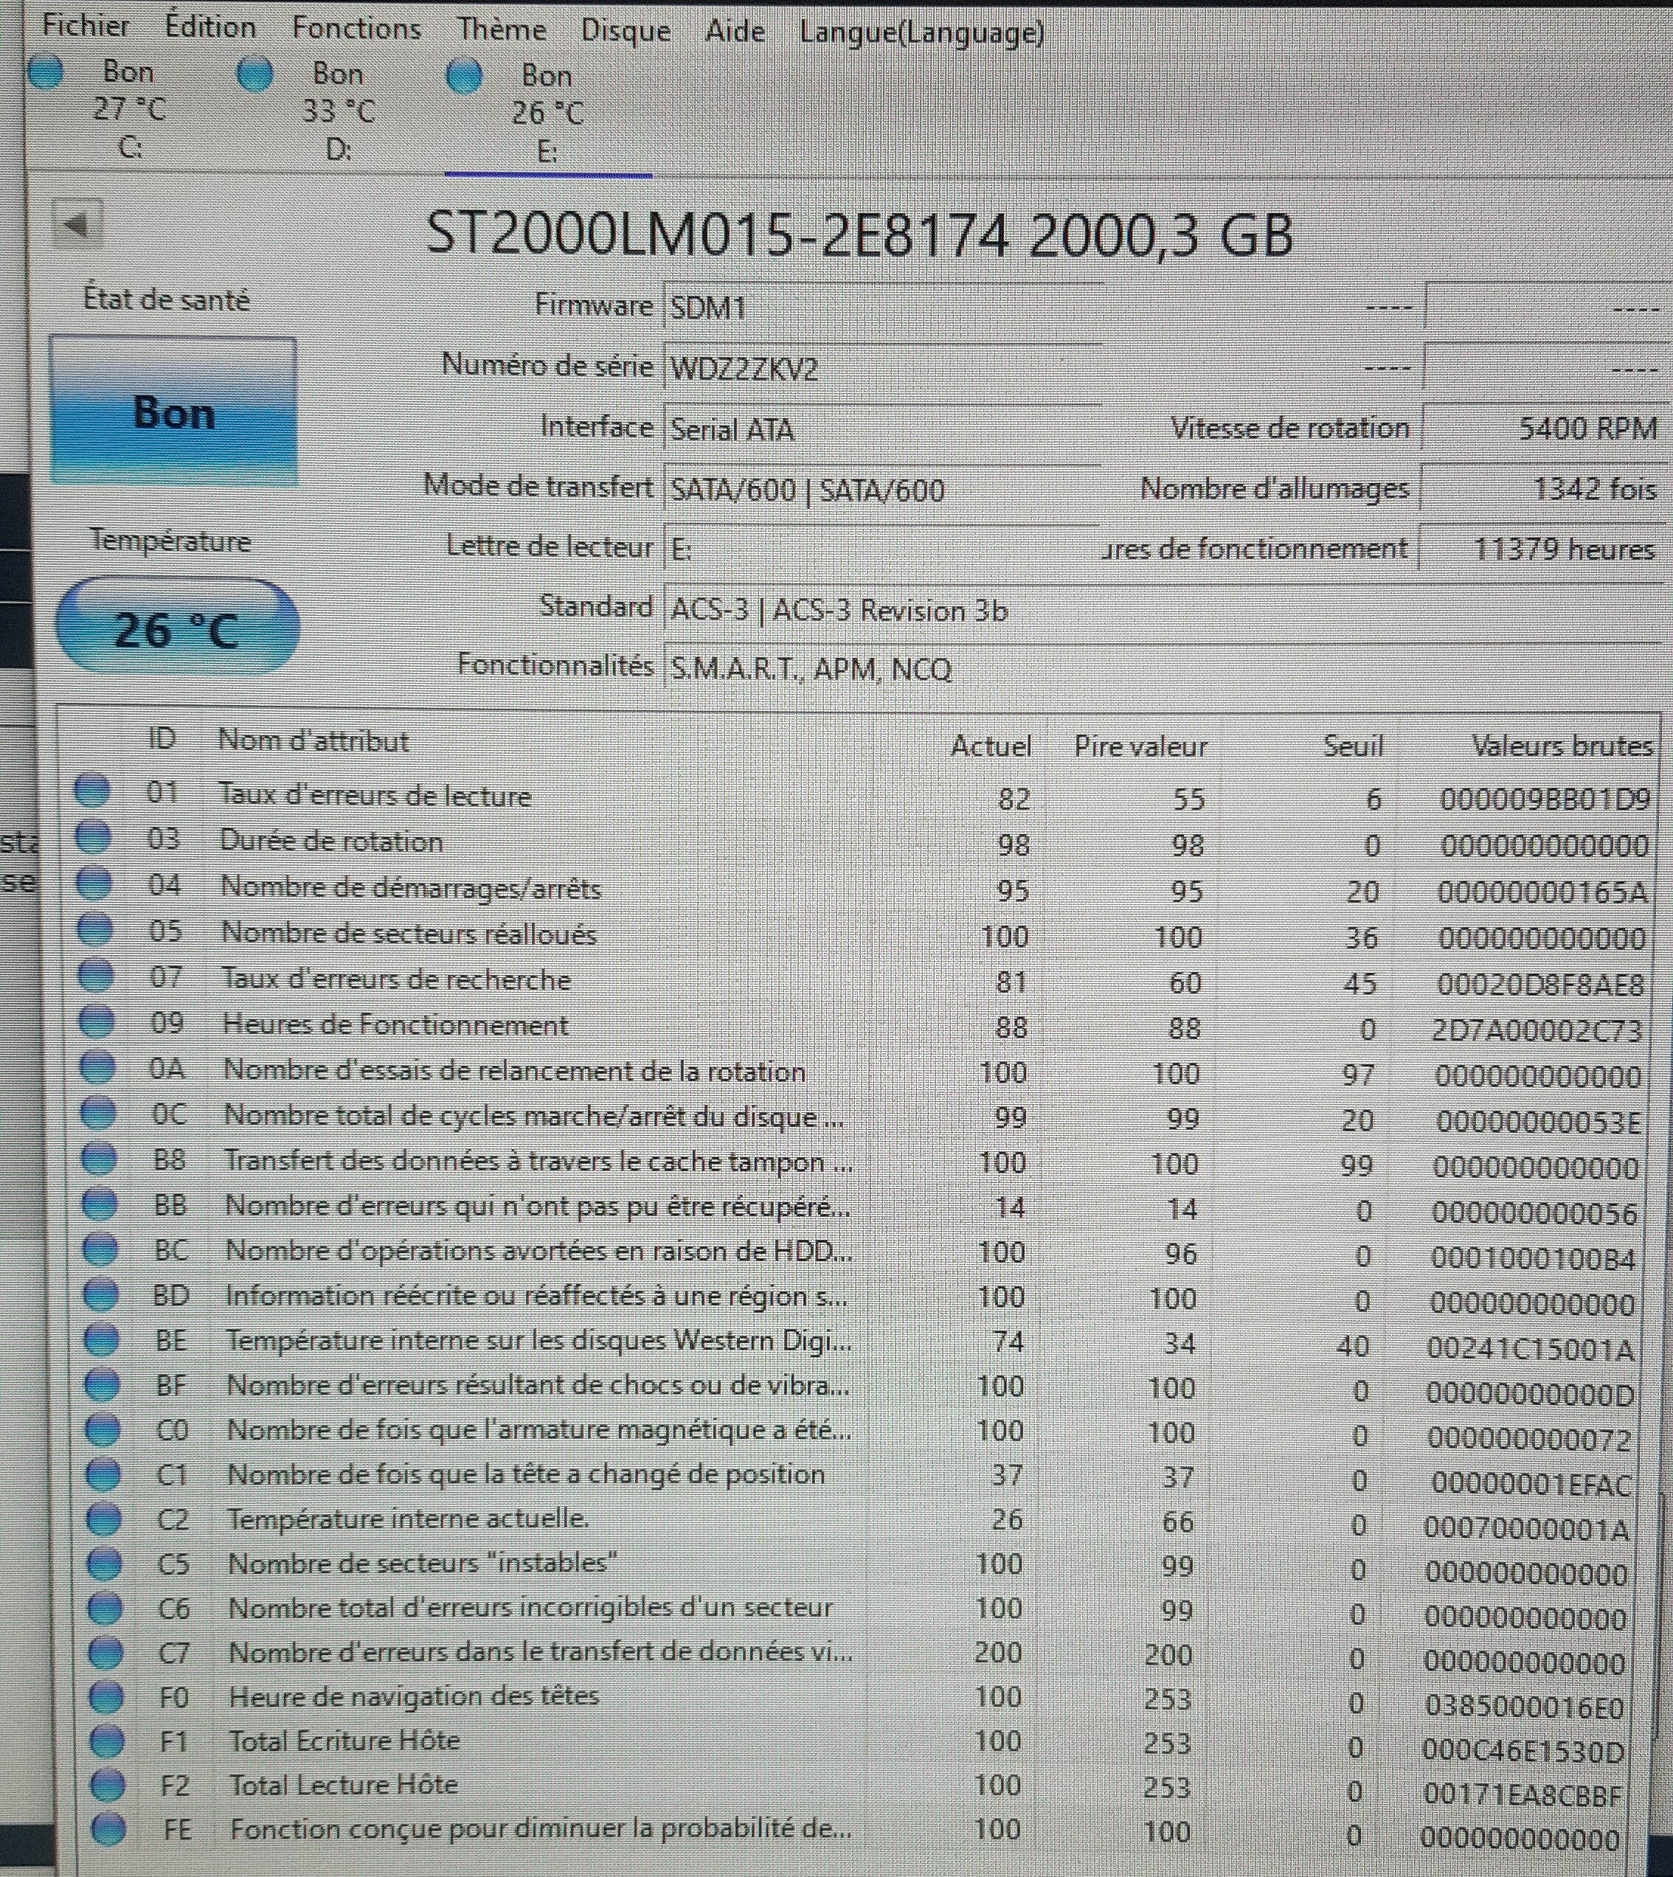The height and width of the screenshot is (1877, 1673).
Task: Select the Heures de Fonctionnement attribute row
Action: click(x=395, y=1025)
